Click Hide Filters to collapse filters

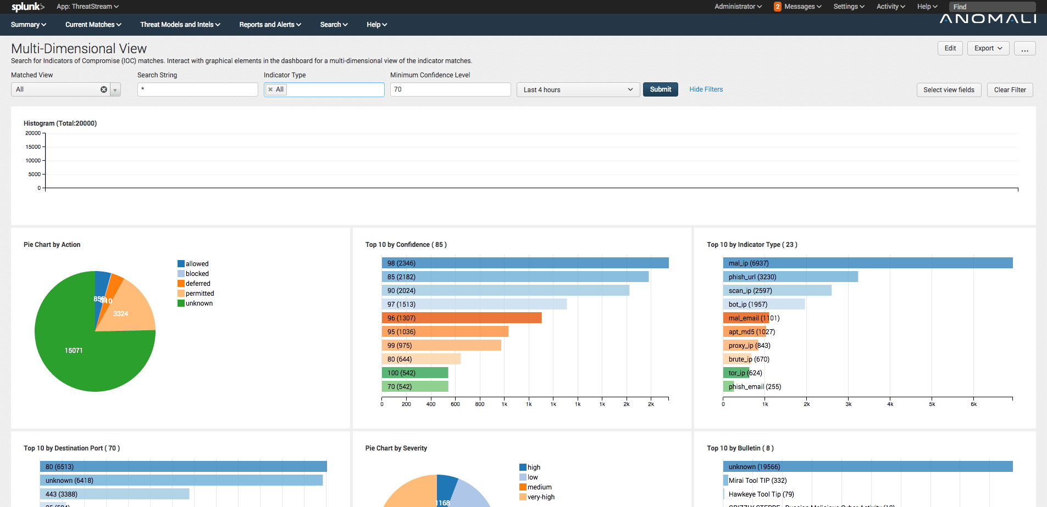point(706,89)
